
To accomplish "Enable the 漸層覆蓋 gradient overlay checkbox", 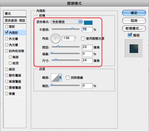I will coord(7,81).
